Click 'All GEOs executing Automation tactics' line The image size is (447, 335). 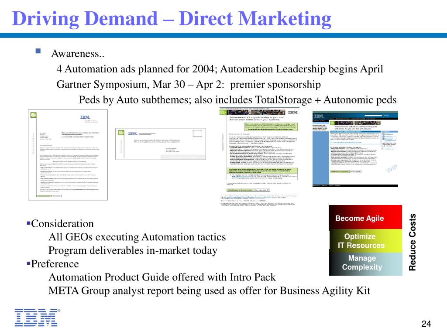[x=137, y=237]
